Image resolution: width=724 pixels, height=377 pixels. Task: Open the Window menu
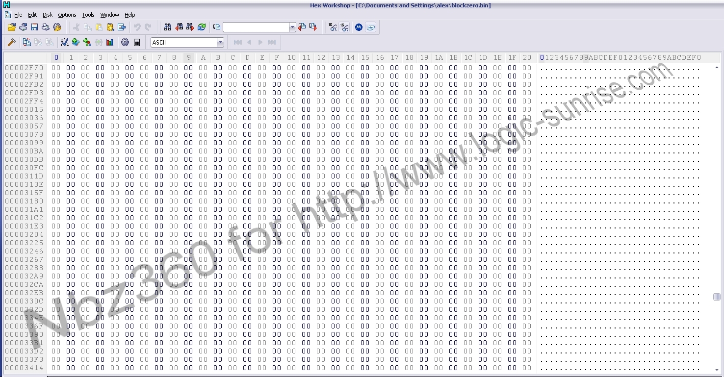[x=110, y=15]
